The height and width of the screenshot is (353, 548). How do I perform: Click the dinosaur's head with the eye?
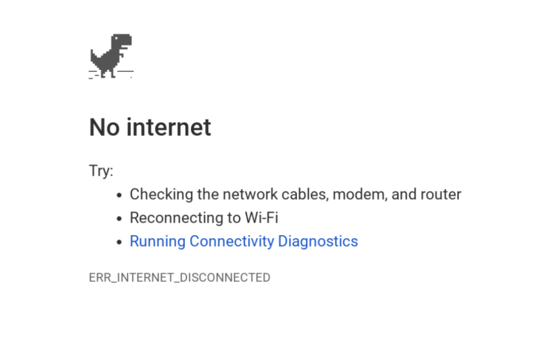tap(121, 40)
